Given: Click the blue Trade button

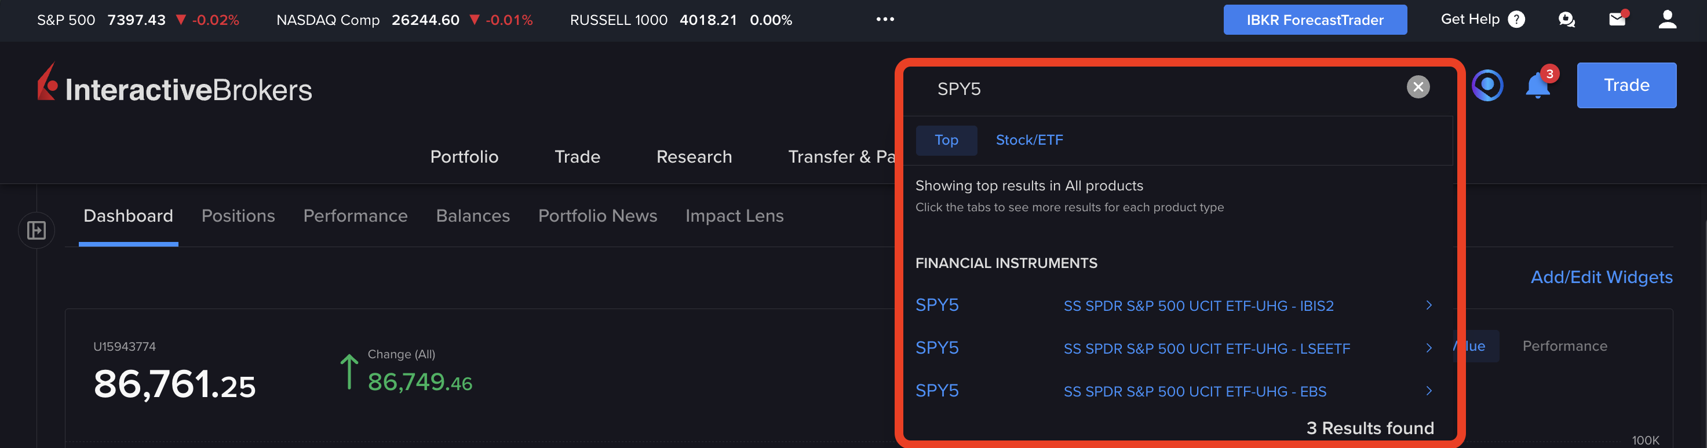Looking at the screenshot, I should coord(1626,85).
